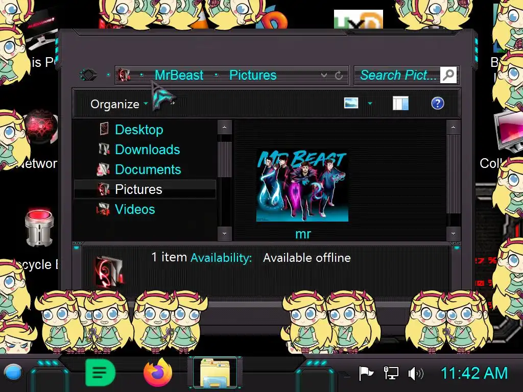This screenshot has width=523, height=392.
Task: Click the Documents folder icon
Action: [103, 169]
